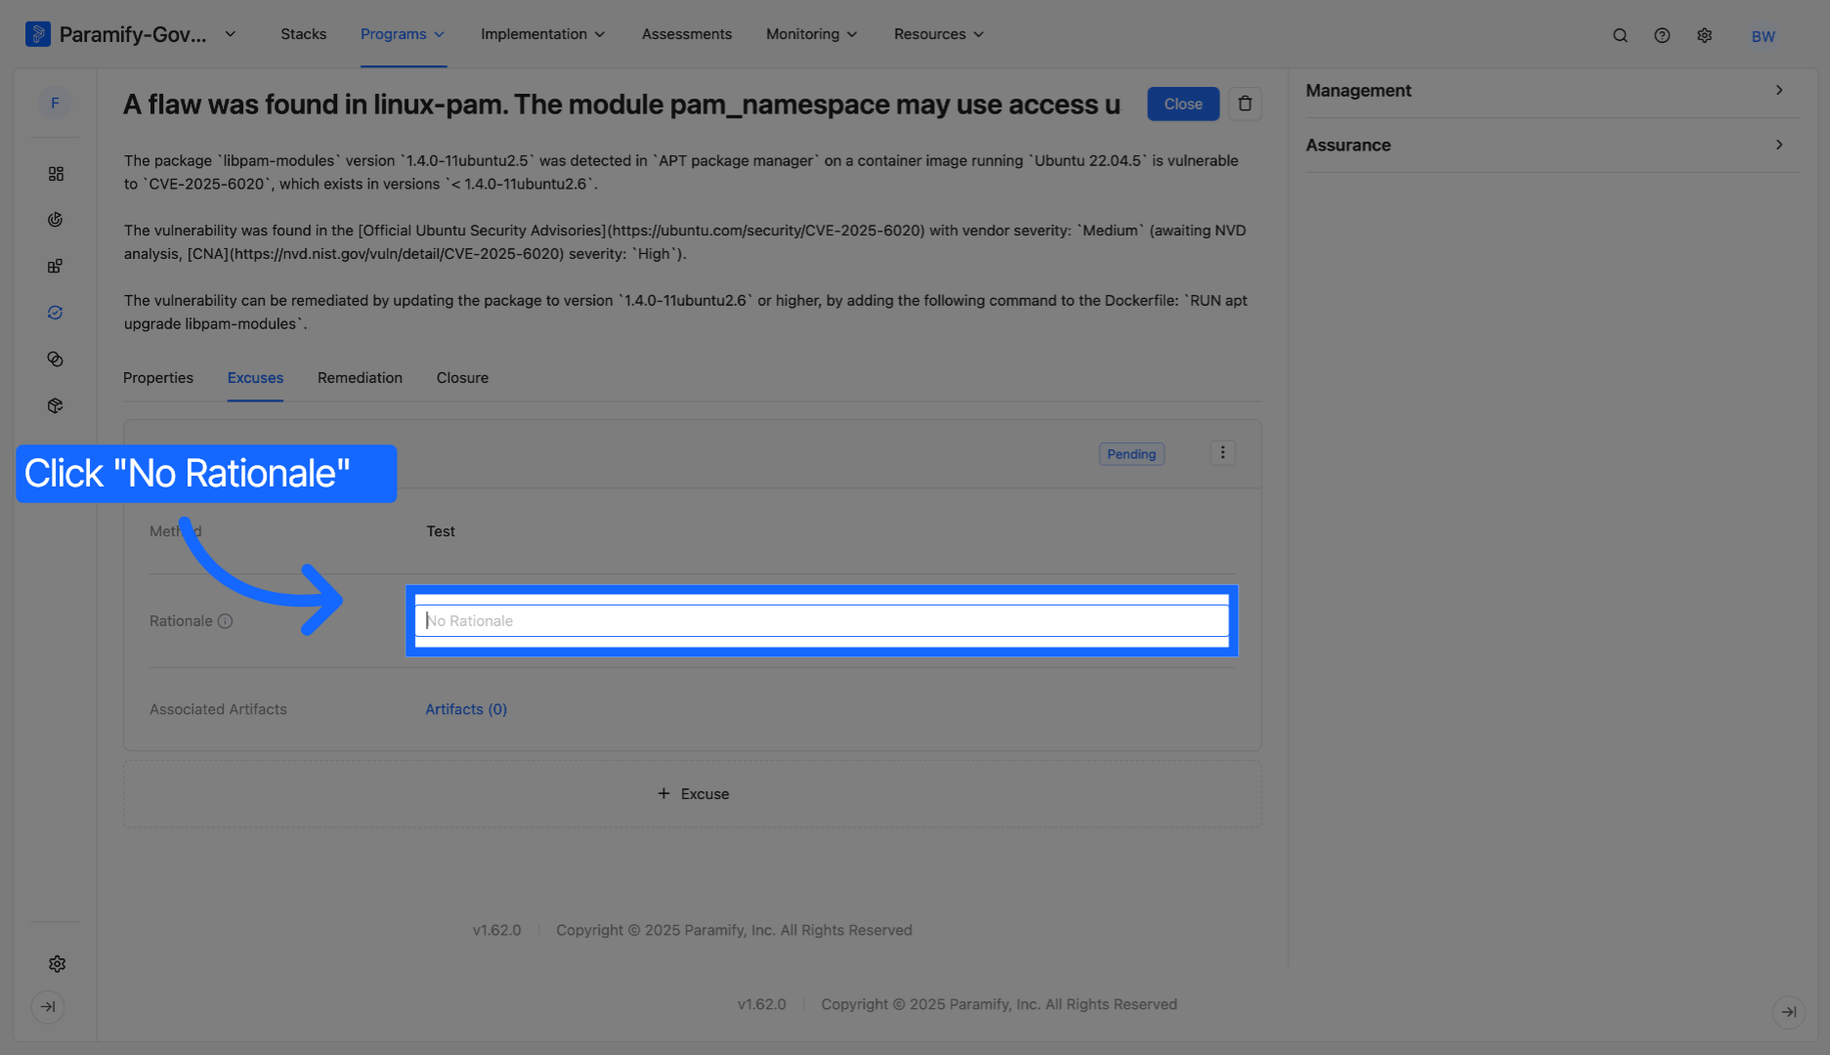1830x1055 pixels.
Task: Open the search magnifier icon
Action: (1620, 35)
